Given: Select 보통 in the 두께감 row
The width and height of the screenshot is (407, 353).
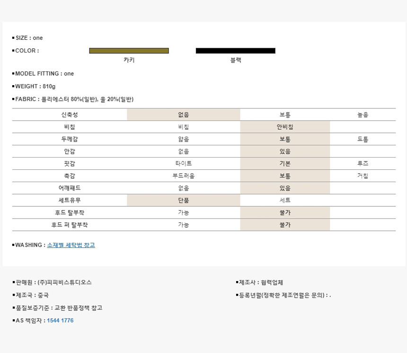Looking at the screenshot, I should tap(285, 139).
